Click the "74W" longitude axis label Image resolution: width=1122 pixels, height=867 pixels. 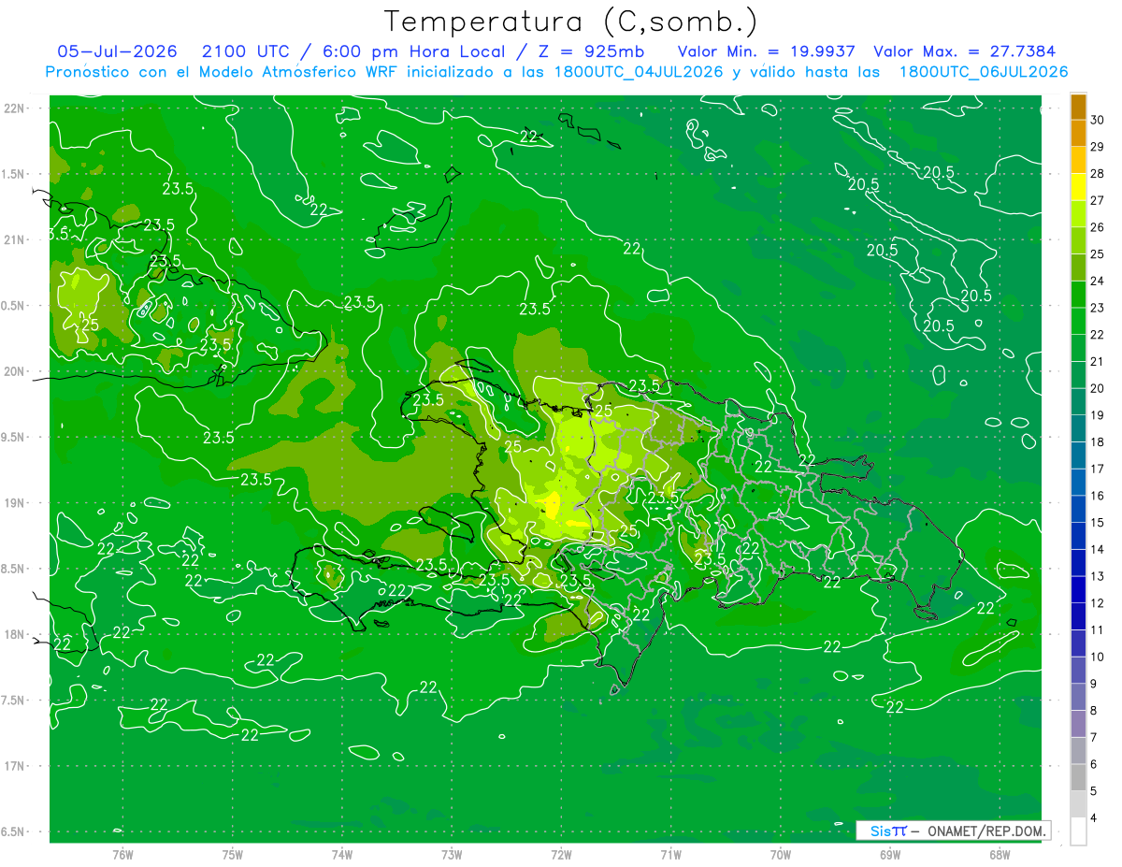[x=342, y=855]
